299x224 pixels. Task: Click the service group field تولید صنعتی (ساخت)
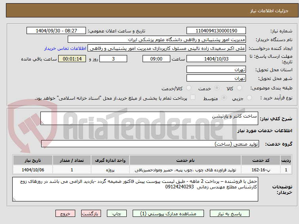[x=150, y=144]
